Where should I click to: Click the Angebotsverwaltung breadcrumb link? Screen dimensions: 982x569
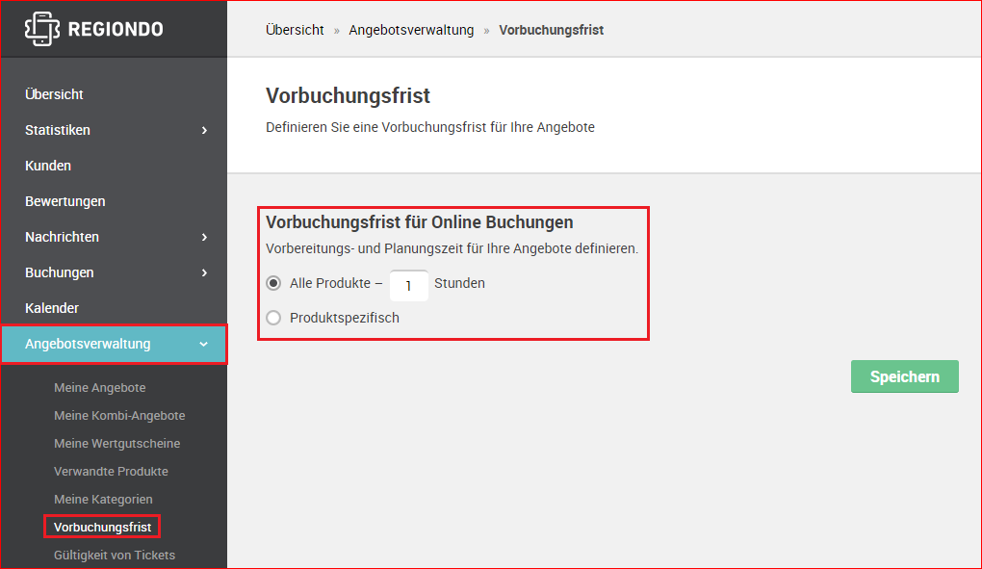(411, 30)
